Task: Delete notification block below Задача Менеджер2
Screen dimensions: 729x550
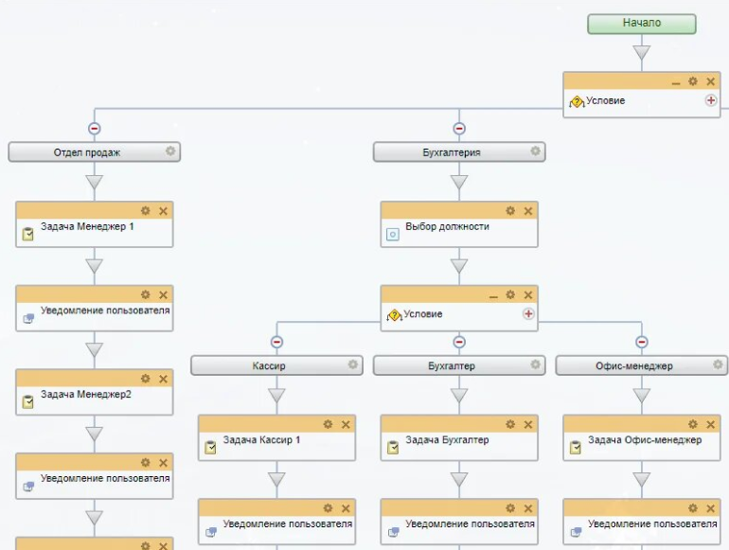Action: [163, 463]
